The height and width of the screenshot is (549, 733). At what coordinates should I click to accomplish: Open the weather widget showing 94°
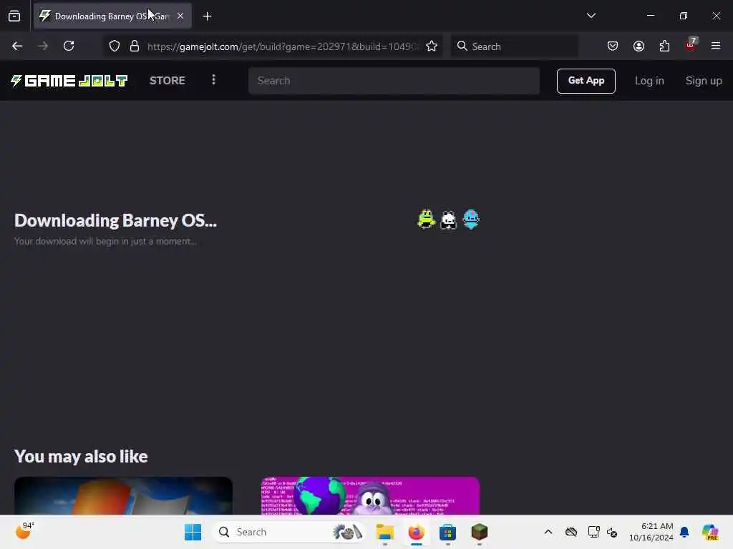point(25,531)
